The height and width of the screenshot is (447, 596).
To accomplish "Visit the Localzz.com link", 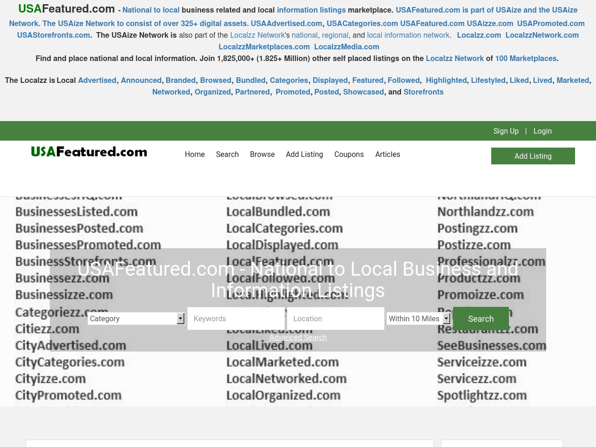I will [479, 35].
